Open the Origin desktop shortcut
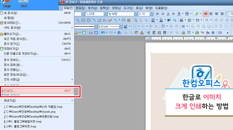 point(7,4)
